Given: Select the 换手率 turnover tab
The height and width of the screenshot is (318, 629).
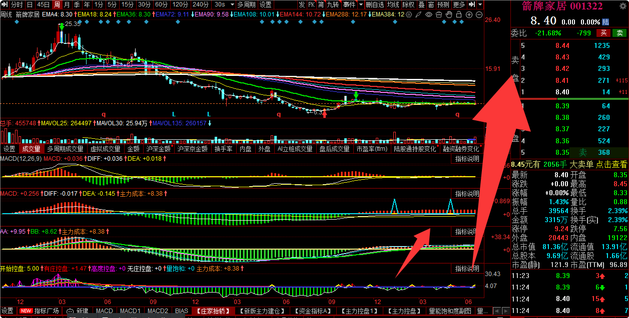Looking at the screenshot, I should click(223, 149).
